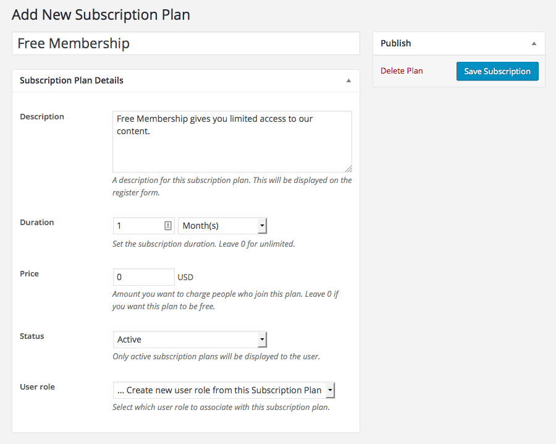Open the Month(s) duration unit dropdown
The height and width of the screenshot is (444, 556).
(x=222, y=226)
